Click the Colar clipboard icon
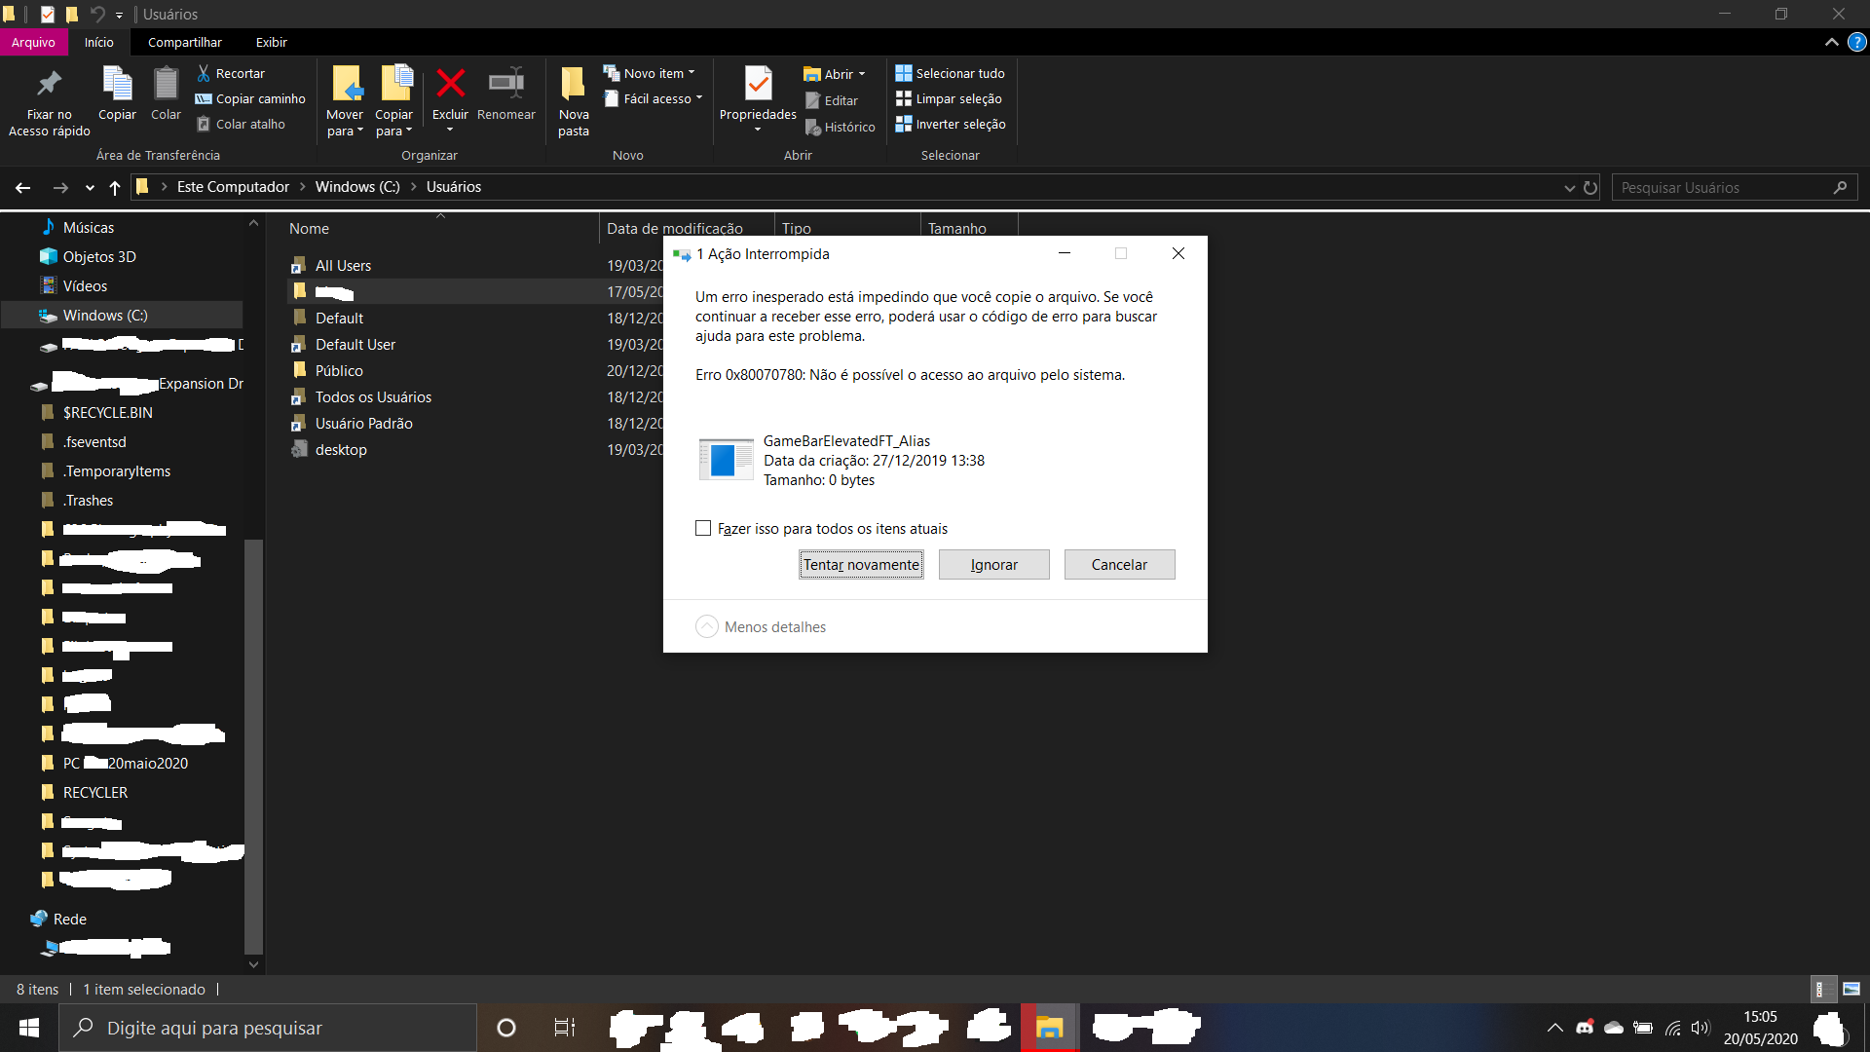This screenshot has height=1052, width=1870. tap(166, 84)
